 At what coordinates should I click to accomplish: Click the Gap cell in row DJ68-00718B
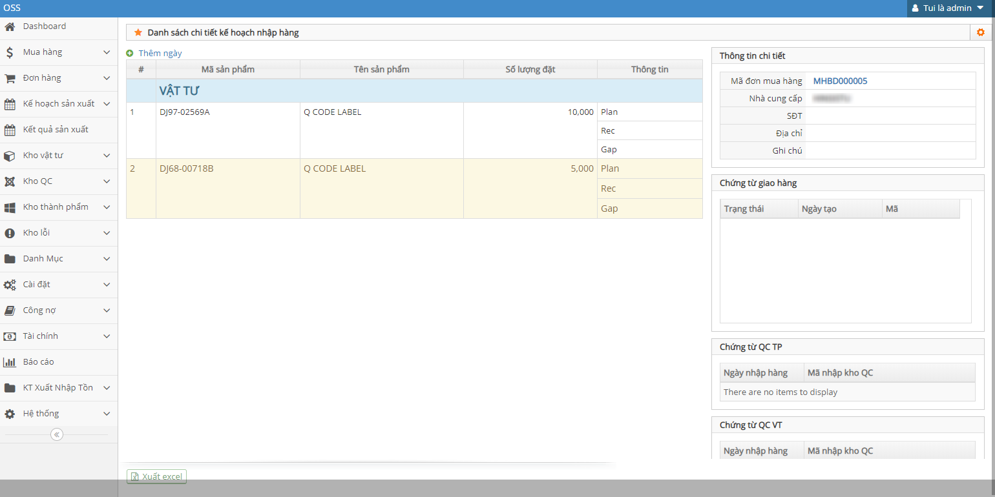[x=650, y=208]
